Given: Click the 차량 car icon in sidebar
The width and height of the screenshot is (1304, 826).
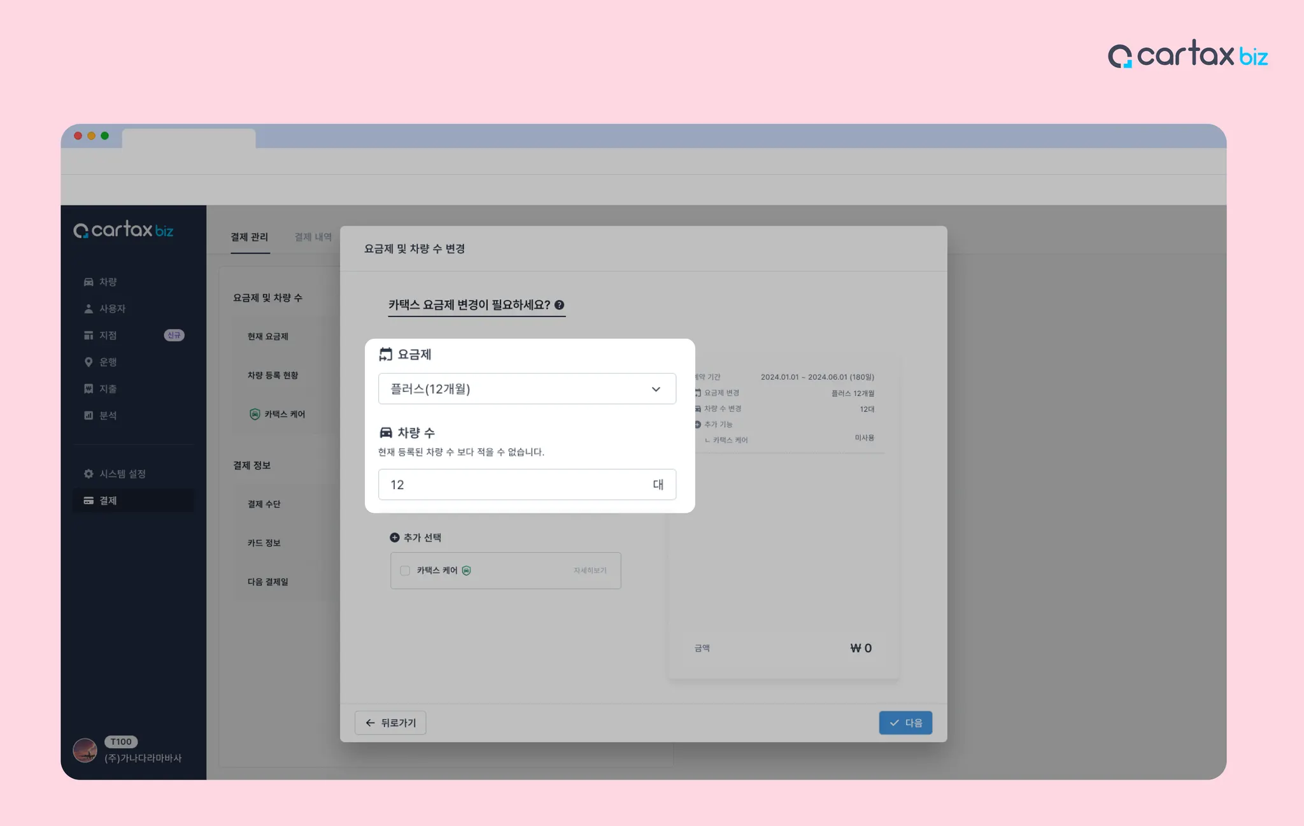Looking at the screenshot, I should [x=89, y=281].
